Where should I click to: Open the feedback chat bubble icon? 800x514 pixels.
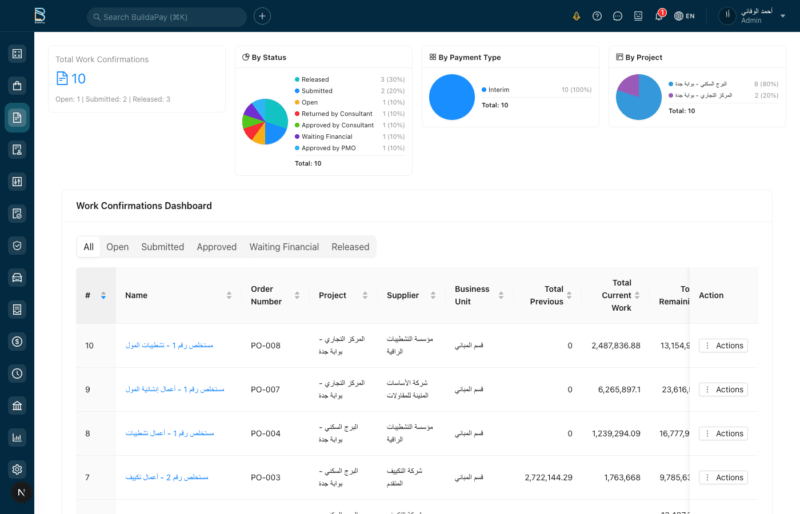[618, 16]
